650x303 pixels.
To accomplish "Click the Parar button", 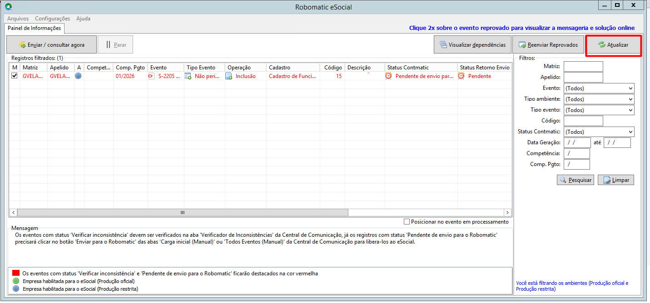I will click(x=115, y=45).
